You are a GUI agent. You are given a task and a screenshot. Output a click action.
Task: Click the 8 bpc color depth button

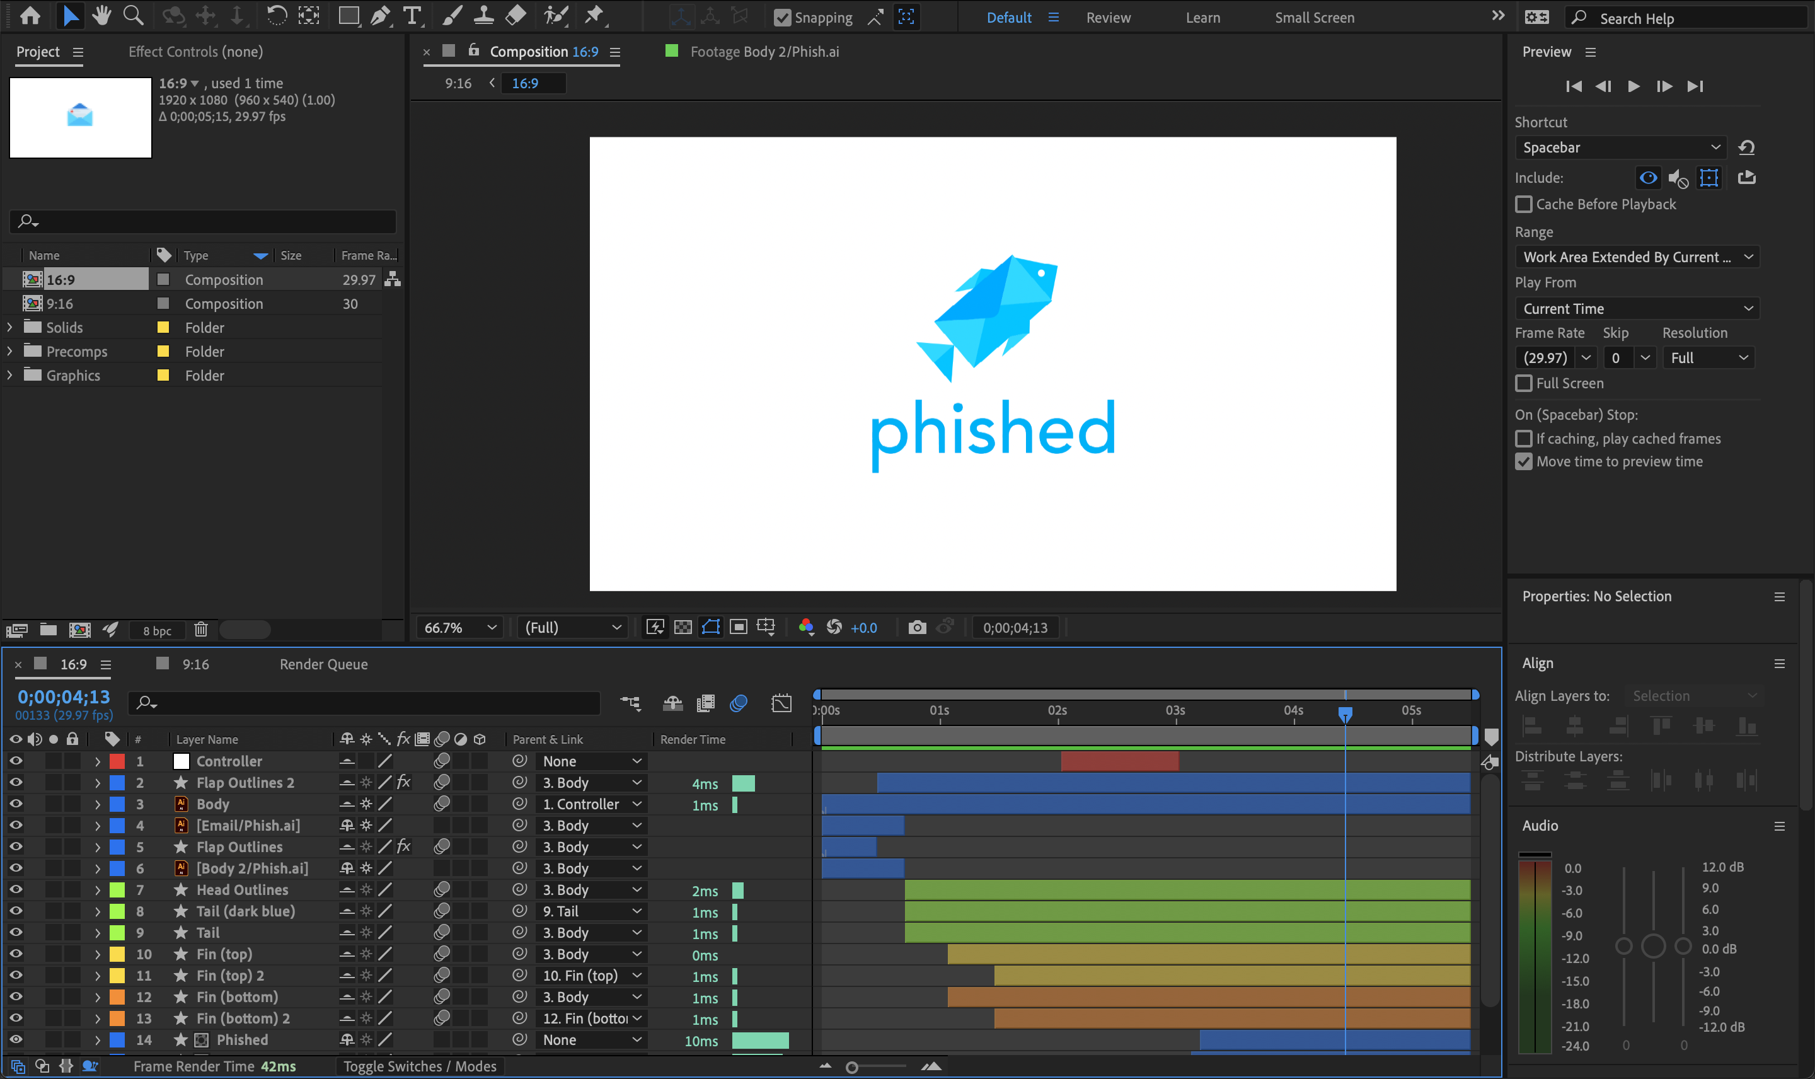157,630
